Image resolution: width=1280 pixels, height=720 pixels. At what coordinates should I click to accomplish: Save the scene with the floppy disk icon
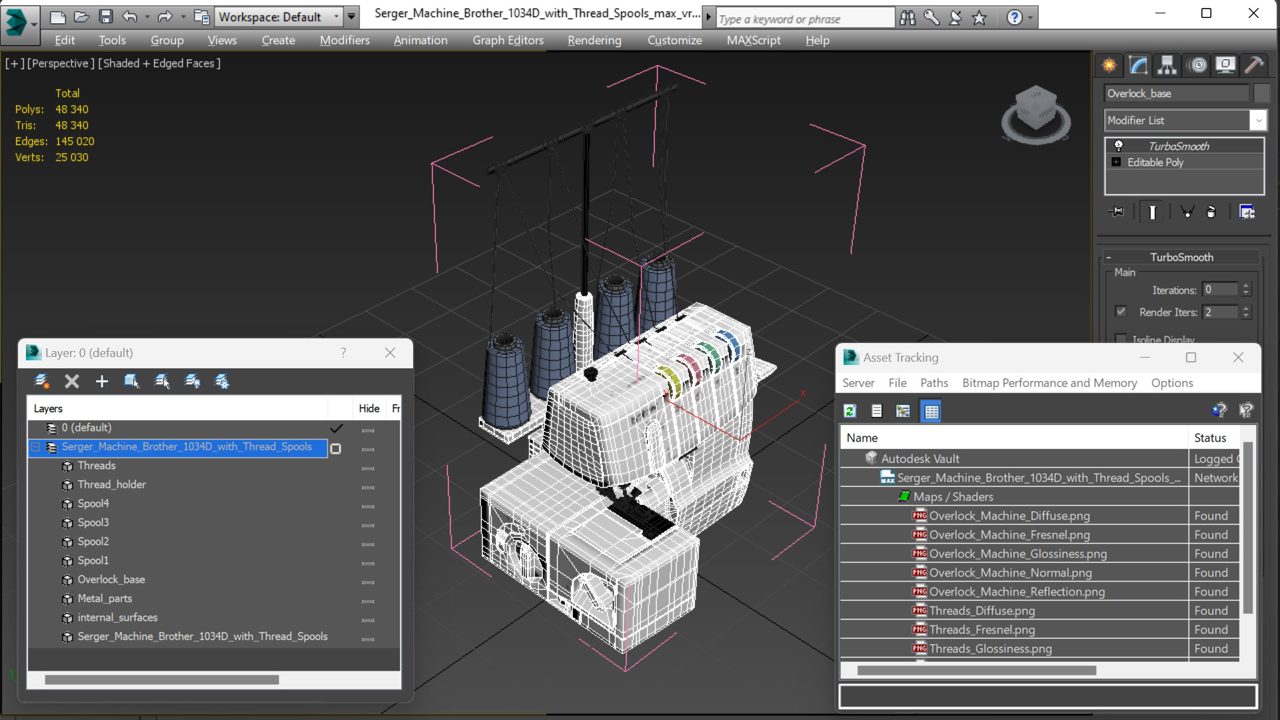(105, 17)
